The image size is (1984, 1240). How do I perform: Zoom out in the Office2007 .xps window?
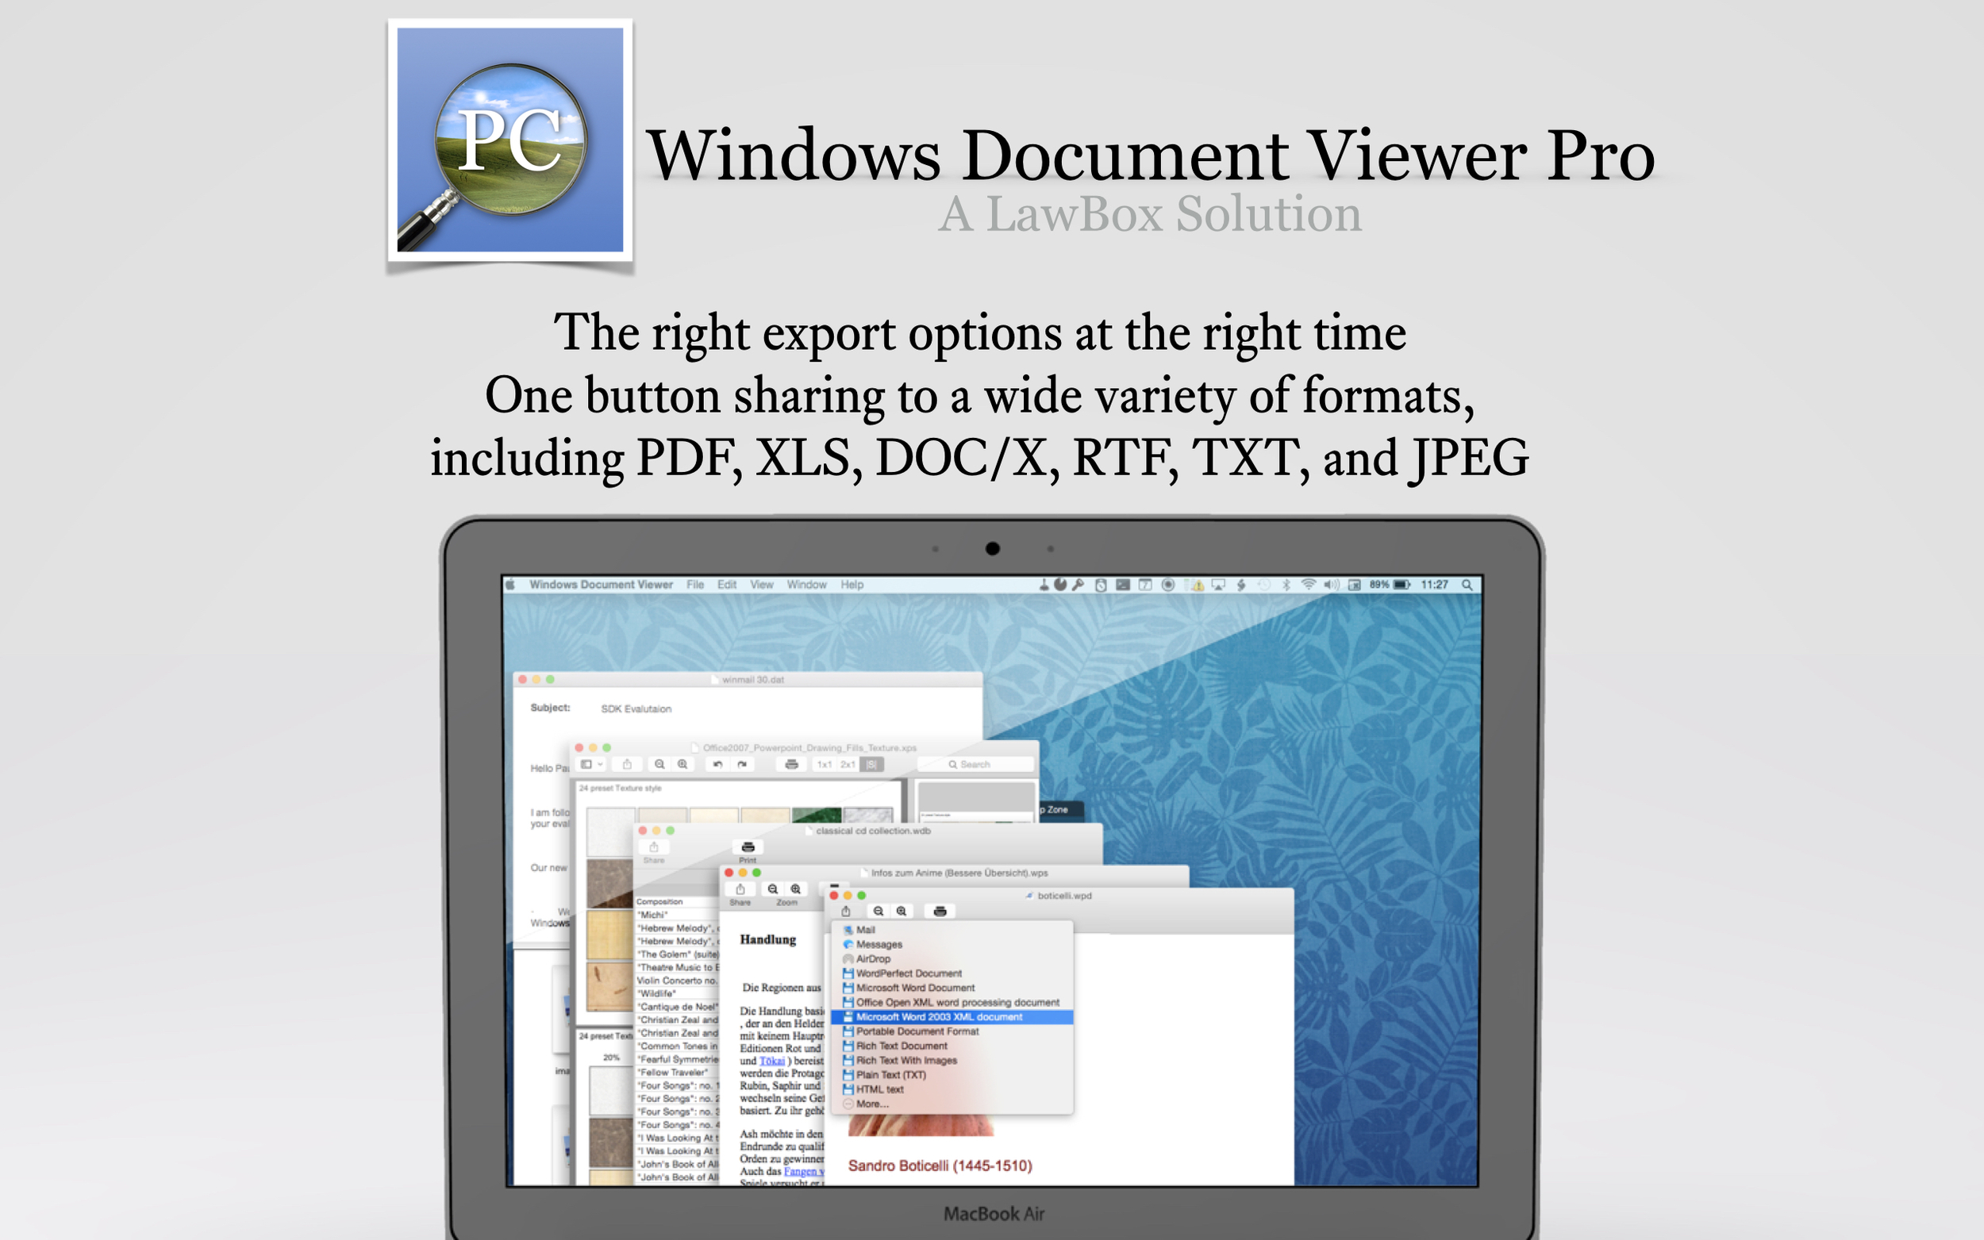(659, 764)
